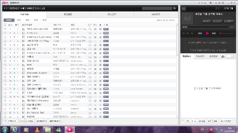Click the song title Open Arms (Journey)
Screen dimensions: 238x133
[38, 29]
